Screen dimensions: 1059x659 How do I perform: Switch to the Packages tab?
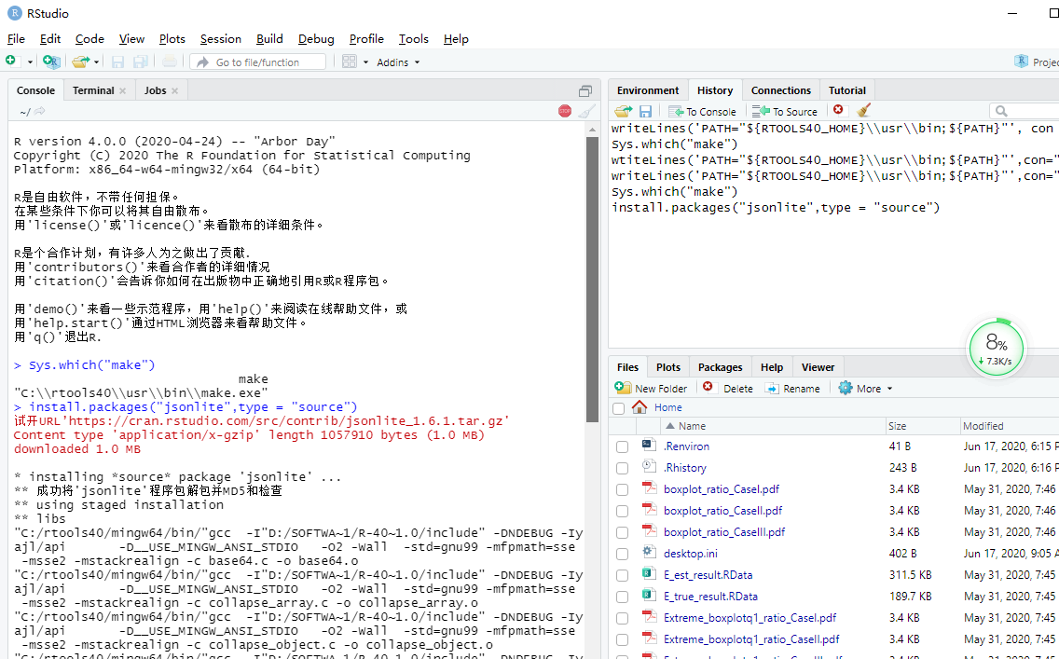pyautogui.click(x=720, y=367)
